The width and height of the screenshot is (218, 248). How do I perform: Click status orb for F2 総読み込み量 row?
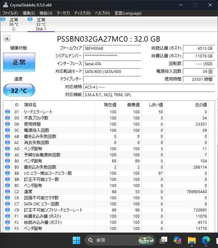pos(7,222)
